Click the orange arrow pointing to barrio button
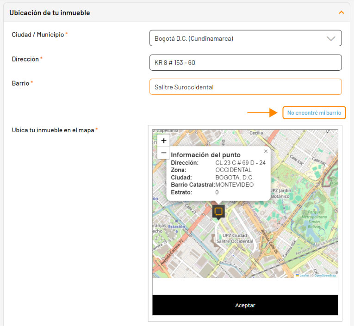The width and height of the screenshot is (354, 326). click(x=262, y=112)
